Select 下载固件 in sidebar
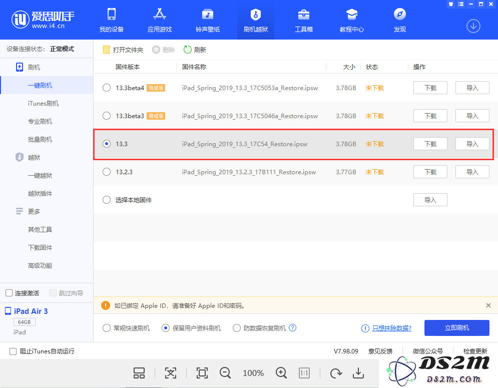The width and height of the screenshot is (498, 388). [40, 247]
